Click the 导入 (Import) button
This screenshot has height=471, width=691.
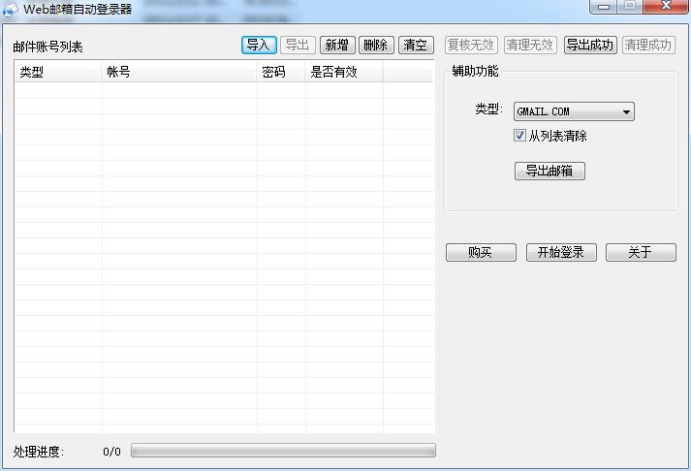(x=259, y=45)
